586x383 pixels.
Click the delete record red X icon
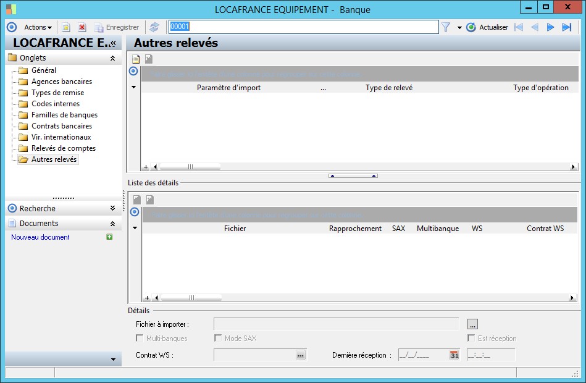(82, 27)
